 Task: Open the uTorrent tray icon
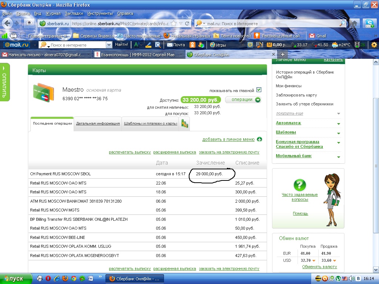pyautogui.click(x=338, y=278)
